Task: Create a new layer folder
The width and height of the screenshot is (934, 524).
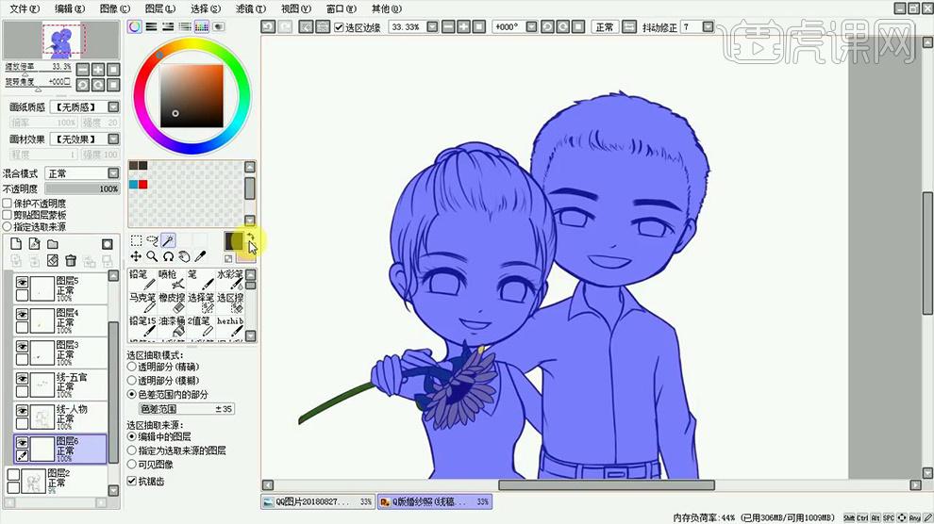Action: pyautogui.click(x=53, y=244)
